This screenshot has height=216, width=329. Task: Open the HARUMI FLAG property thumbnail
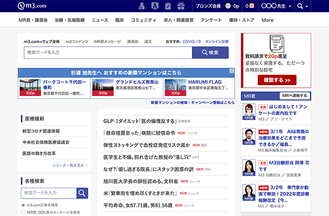point(175,88)
